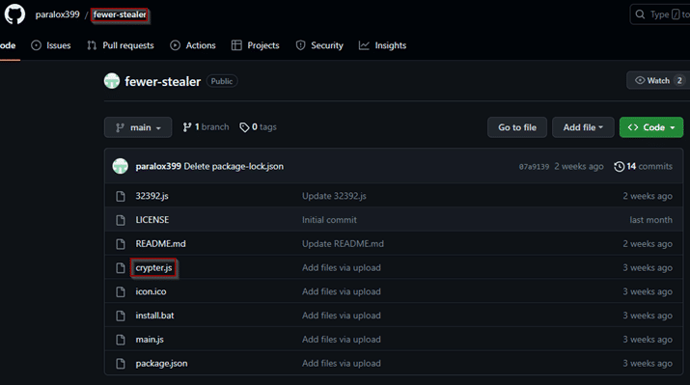
Task: Open the Update 32392.js commit message
Action: [334, 196]
